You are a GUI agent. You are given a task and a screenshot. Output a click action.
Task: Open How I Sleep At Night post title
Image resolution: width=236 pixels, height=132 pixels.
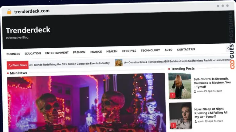point(211,113)
